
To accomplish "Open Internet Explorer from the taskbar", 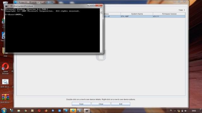I will pos(12,110).
